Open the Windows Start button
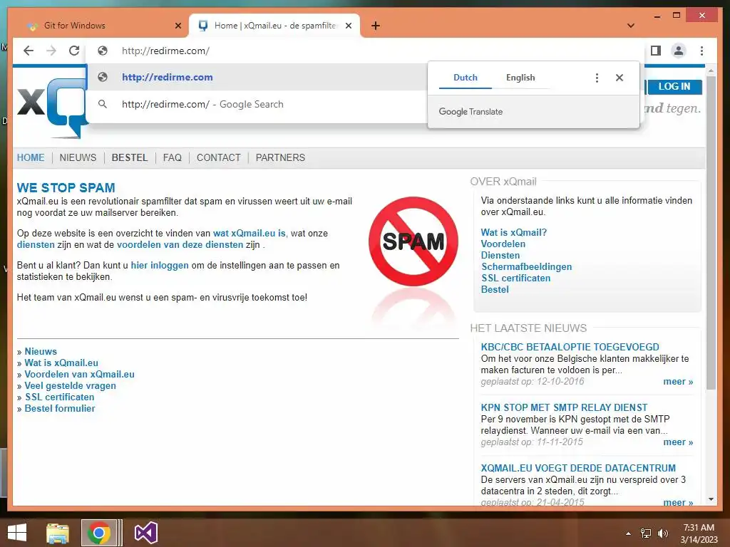Viewport: 730px width, 547px height. coord(17,533)
